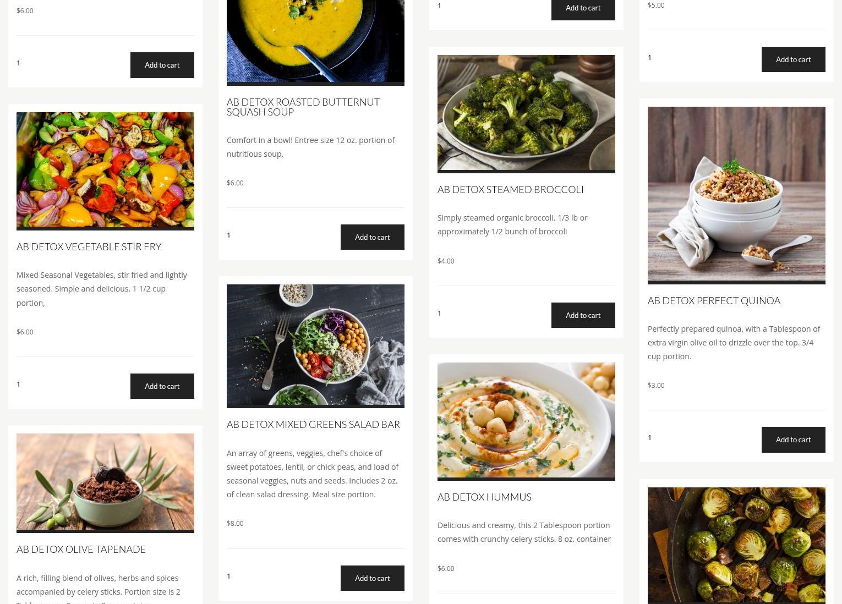
Task: Open the Mixed Greens Salad Bar photo
Action: click(315, 346)
